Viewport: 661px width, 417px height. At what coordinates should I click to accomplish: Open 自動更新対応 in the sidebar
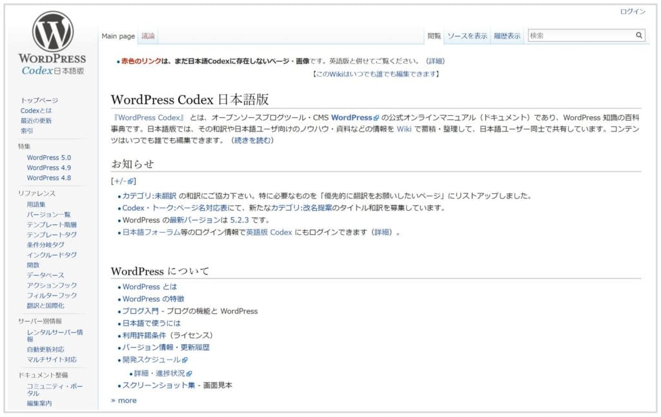[46, 349]
